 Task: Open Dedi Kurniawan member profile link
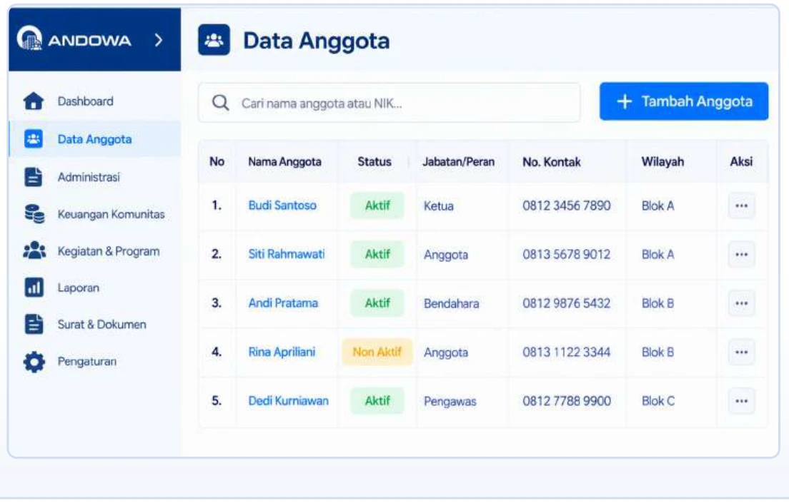288,400
